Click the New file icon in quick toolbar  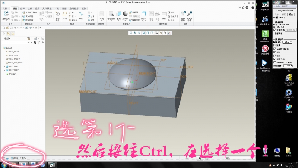pyautogui.click(x=4, y=28)
